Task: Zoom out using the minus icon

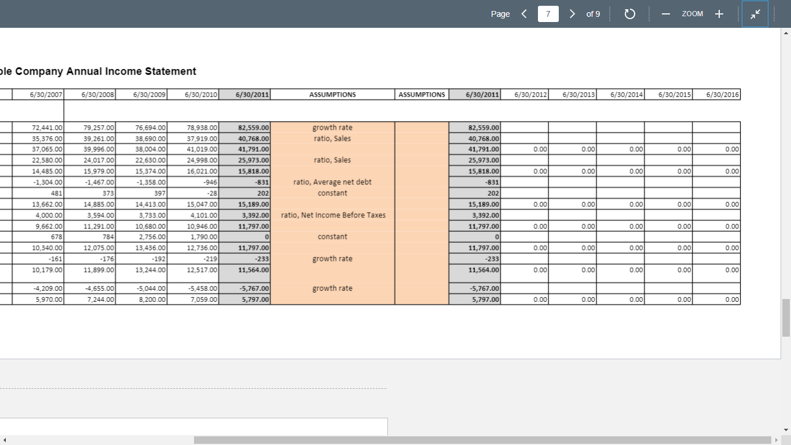Action: click(666, 14)
